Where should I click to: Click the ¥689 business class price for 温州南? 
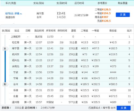click(x=113, y=102)
